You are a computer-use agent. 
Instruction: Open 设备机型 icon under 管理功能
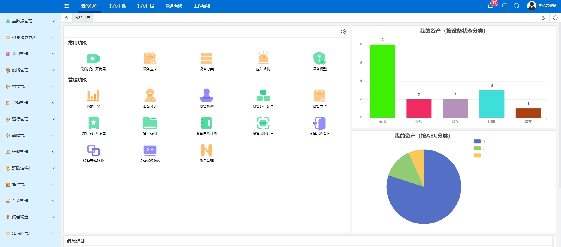point(206,95)
